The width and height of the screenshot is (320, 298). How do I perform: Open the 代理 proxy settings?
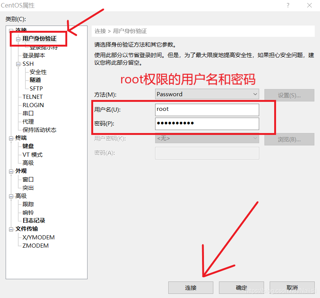coord(28,121)
